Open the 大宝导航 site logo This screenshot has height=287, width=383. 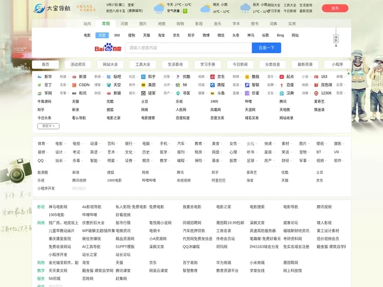pyautogui.click(x=52, y=9)
